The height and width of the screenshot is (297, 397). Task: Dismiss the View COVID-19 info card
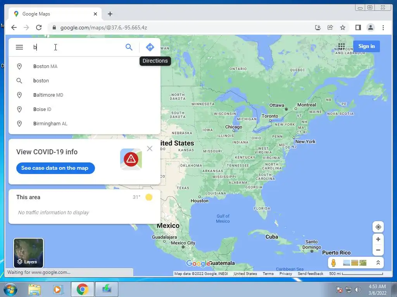150,148
